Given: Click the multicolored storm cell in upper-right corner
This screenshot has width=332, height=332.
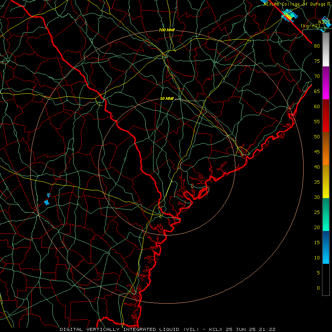Looking at the screenshot, I should coord(289,15).
